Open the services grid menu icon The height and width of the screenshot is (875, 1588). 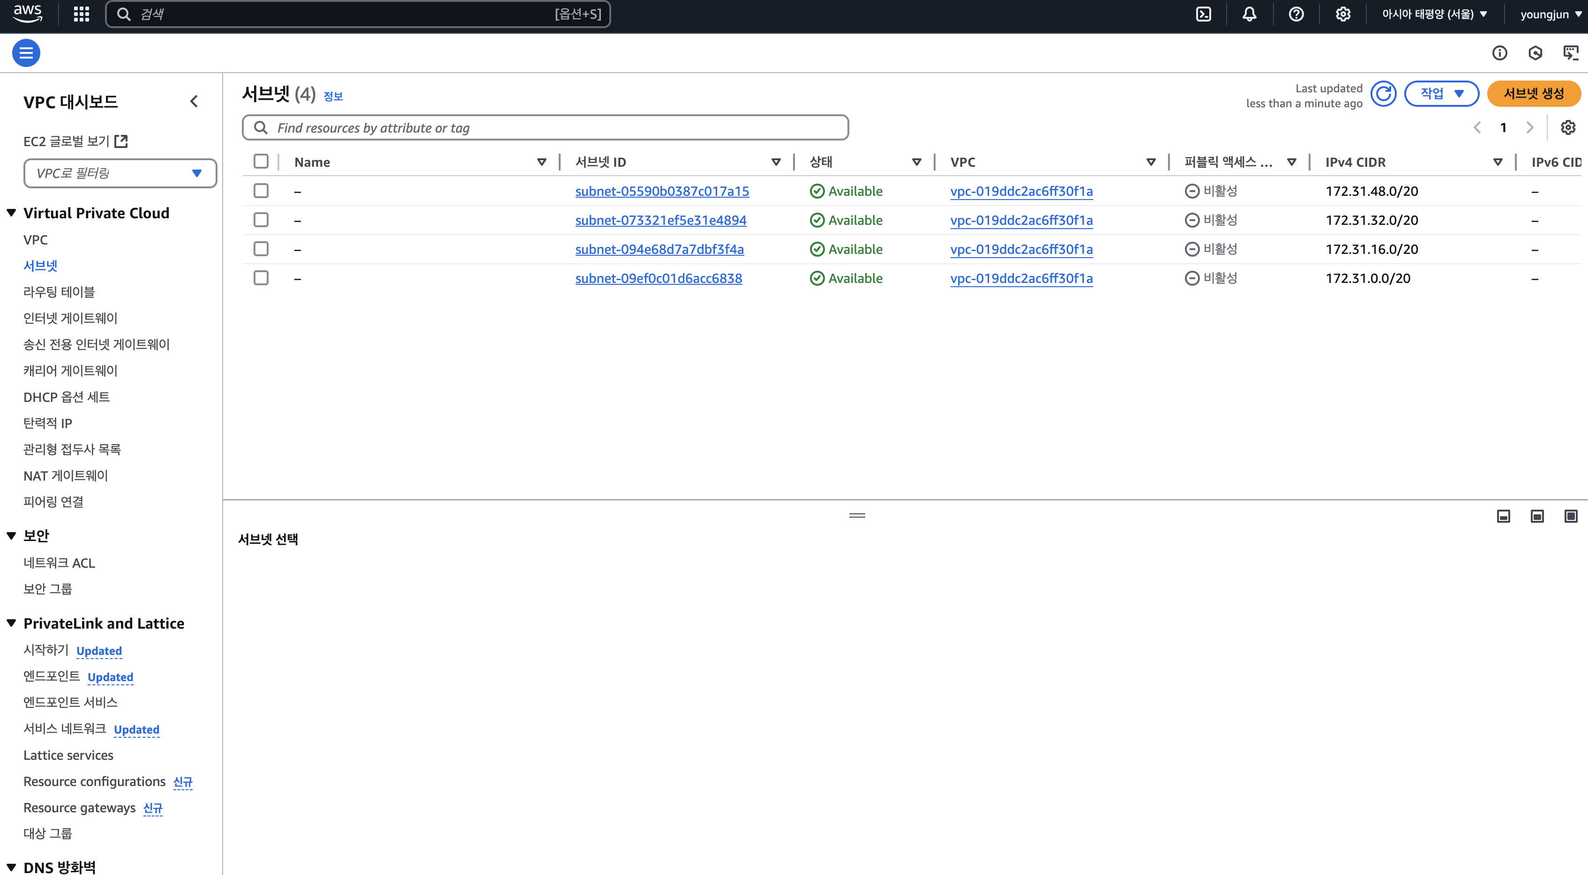82,14
